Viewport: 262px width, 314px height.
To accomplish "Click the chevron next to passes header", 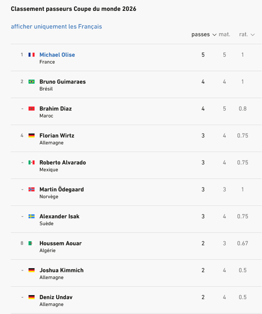I will click(x=214, y=35).
